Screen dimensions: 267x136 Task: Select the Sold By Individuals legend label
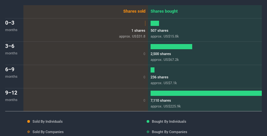coord(47,121)
